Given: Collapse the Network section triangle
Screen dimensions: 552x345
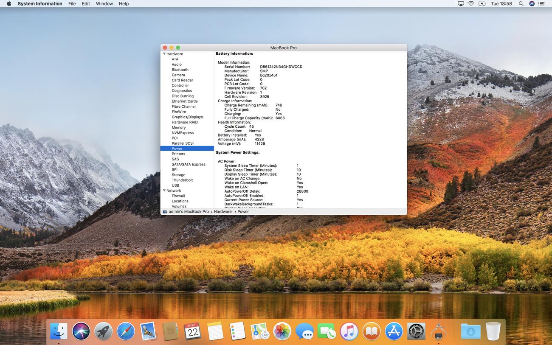Looking at the screenshot, I should pos(164,191).
